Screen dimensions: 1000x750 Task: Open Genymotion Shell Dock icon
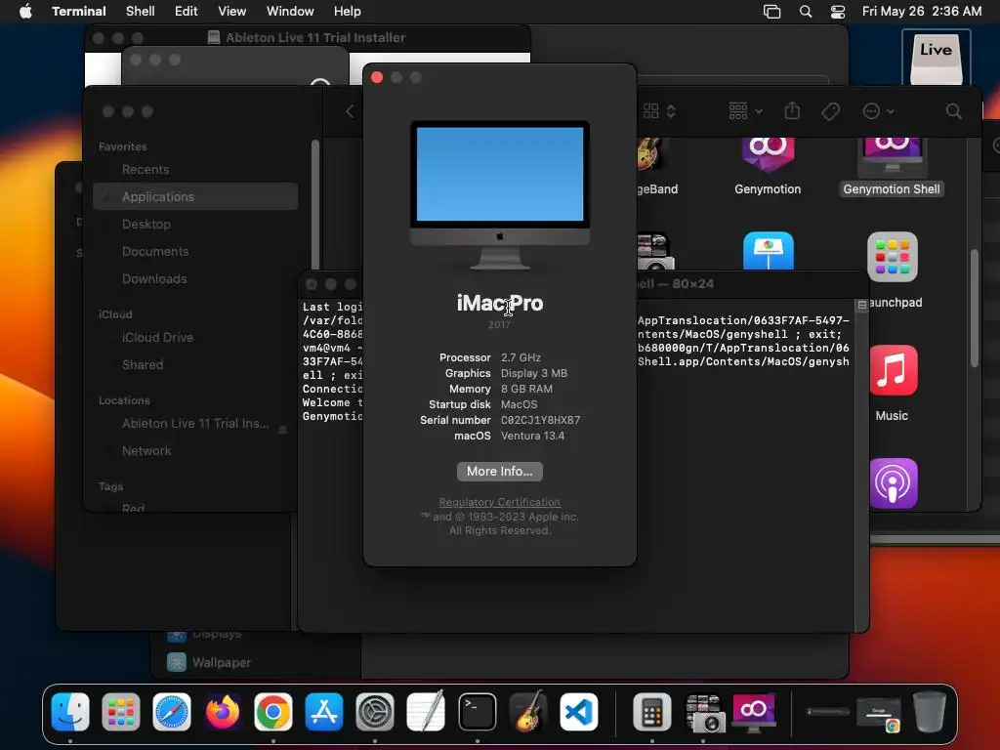pyautogui.click(x=754, y=712)
